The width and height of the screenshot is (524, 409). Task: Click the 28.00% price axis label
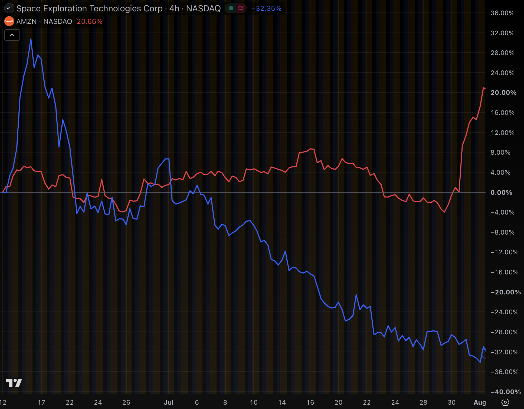pyautogui.click(x=503, y=53)
